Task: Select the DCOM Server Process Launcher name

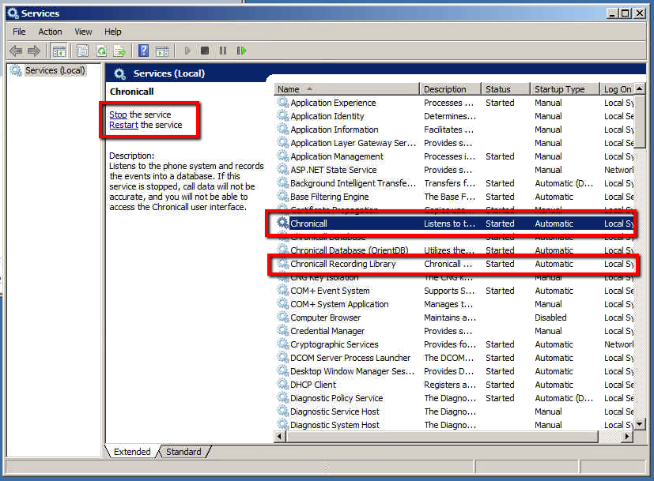Action: click(x=350, y=358)
